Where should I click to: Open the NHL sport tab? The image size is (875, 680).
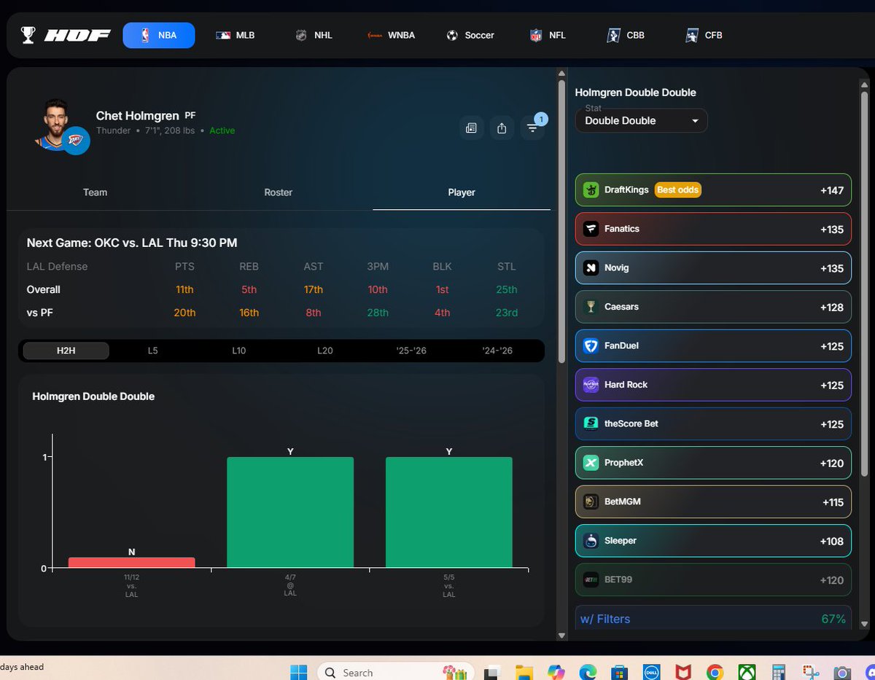pos(314,35)
